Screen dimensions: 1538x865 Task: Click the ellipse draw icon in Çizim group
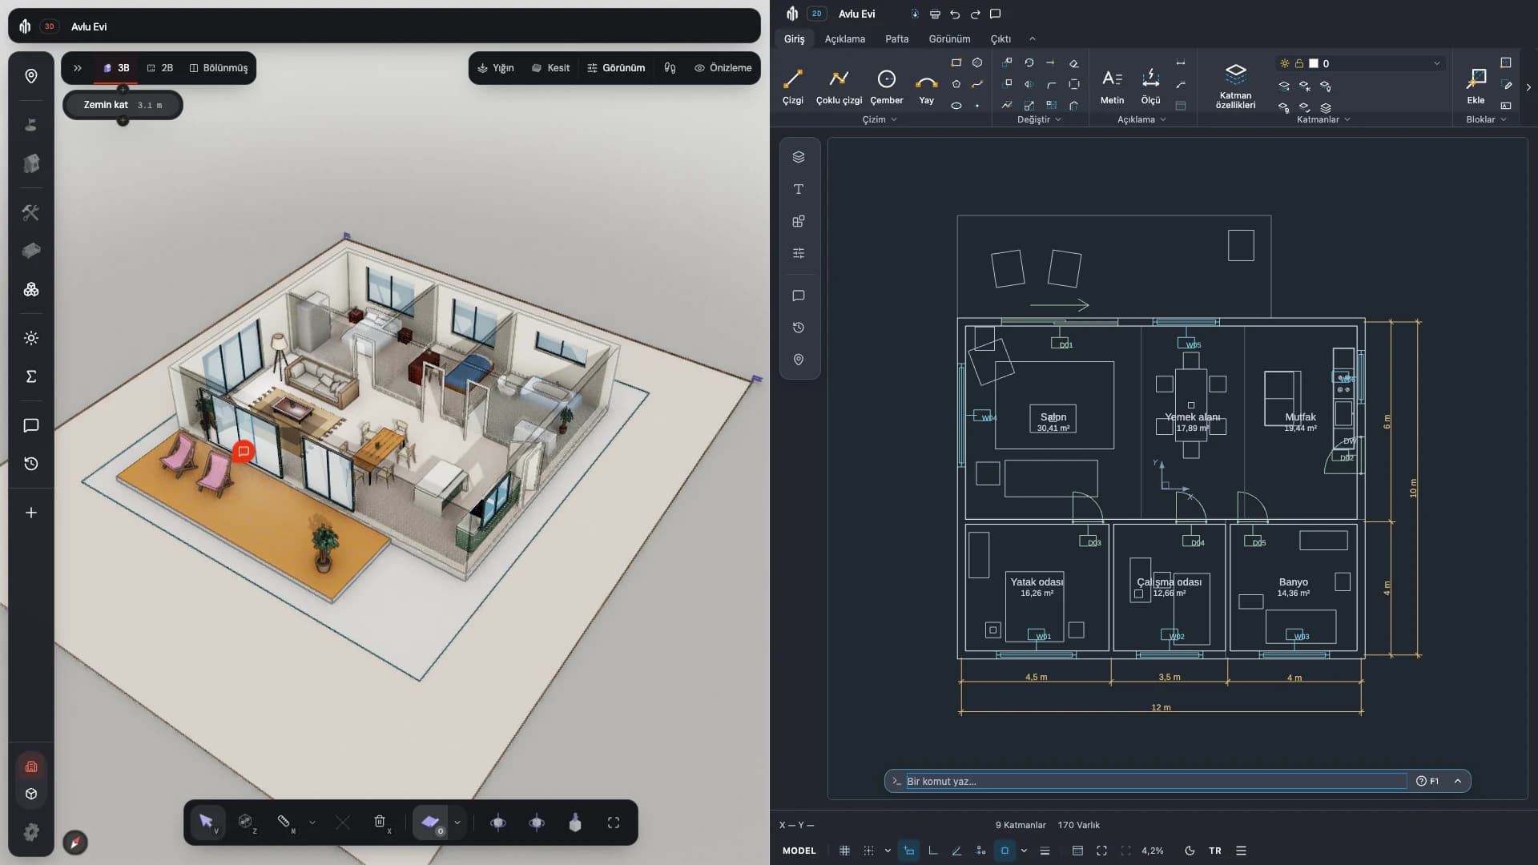[x=956, y=106]
